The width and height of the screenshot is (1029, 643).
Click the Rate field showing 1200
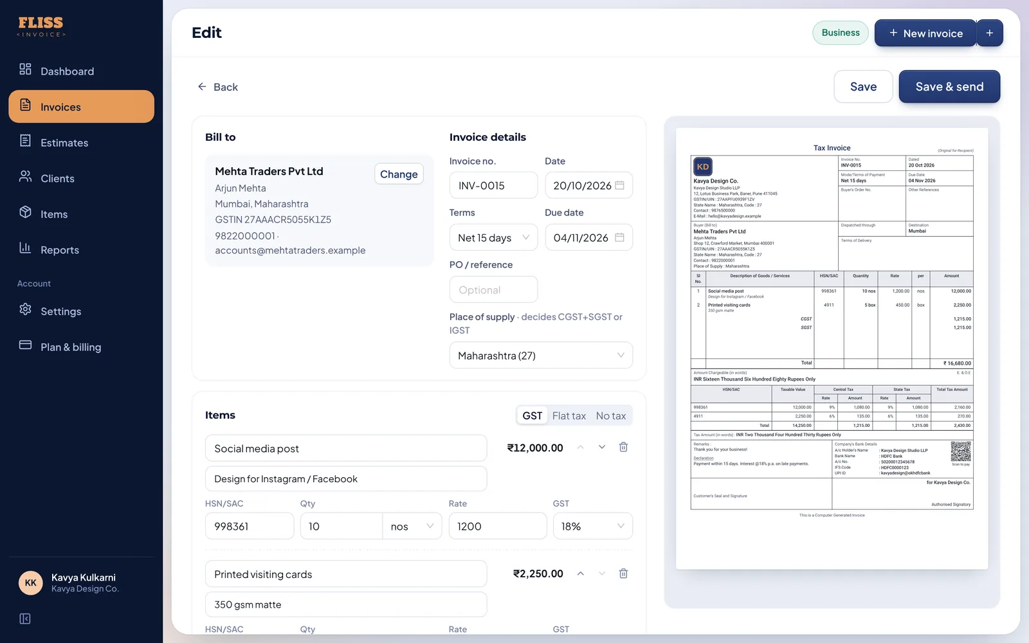pos(498,527)
